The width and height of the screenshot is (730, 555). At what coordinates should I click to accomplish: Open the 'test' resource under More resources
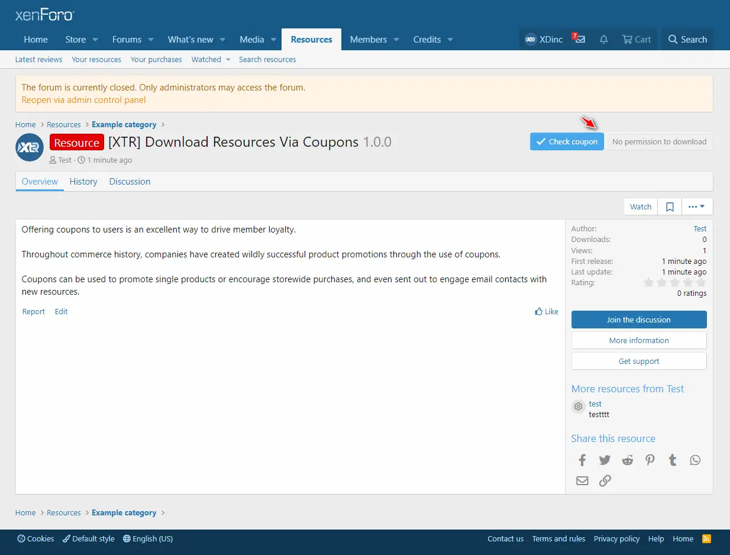pyautogui.click(x=595, y=404)
